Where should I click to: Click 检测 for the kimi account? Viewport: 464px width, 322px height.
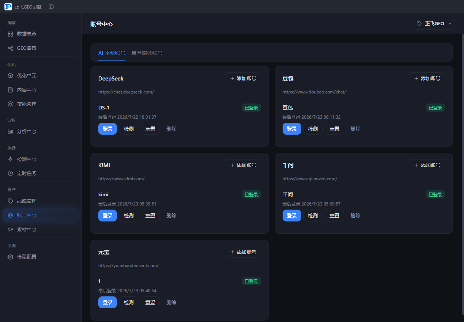point(129,216)
